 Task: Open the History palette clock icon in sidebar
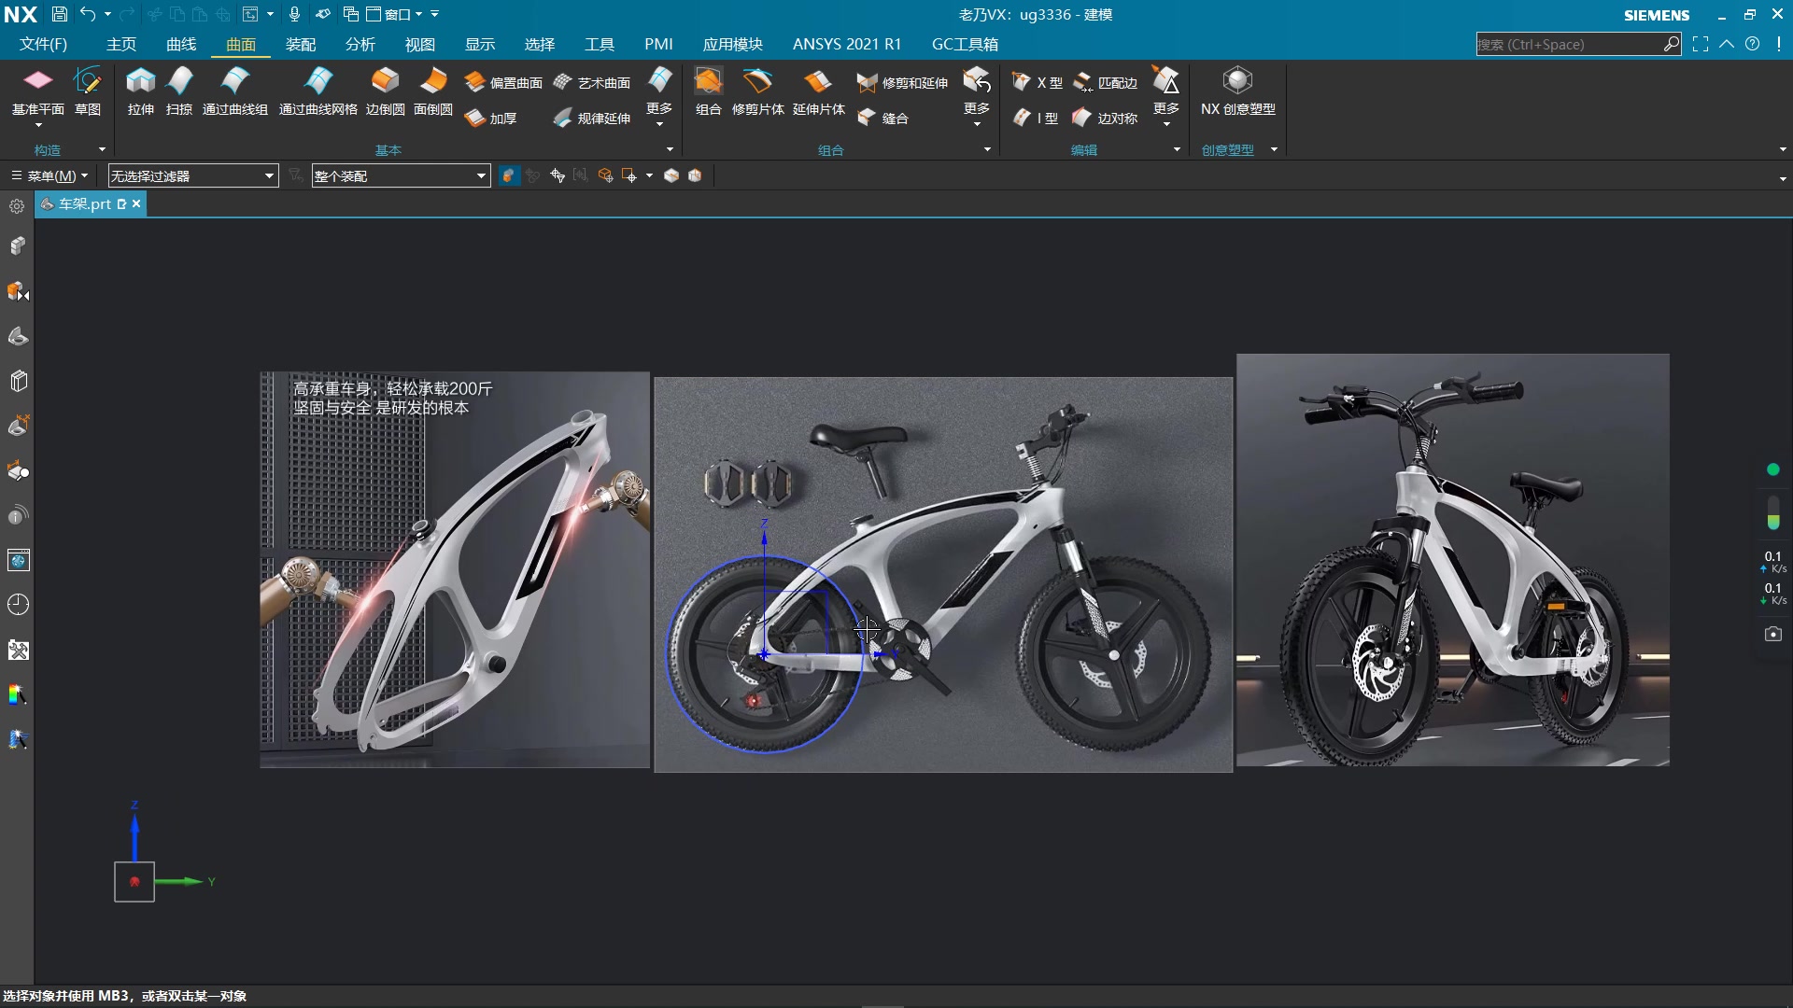(18, 604)
